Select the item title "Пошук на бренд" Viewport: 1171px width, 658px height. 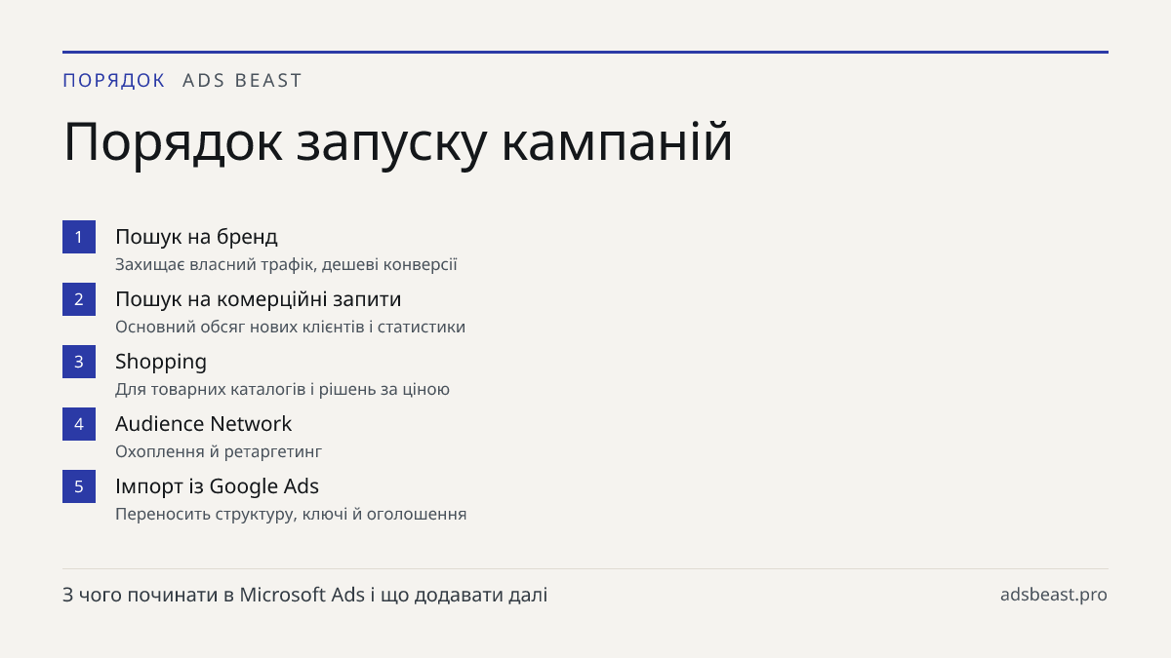coord(196,237)
